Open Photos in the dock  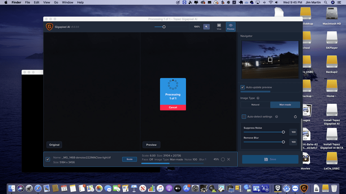click(99, 188)
